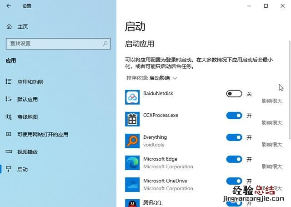Toggle 腾讯QQ startup switch
Viewport: 291px width, 207px height.
(234, 203)
